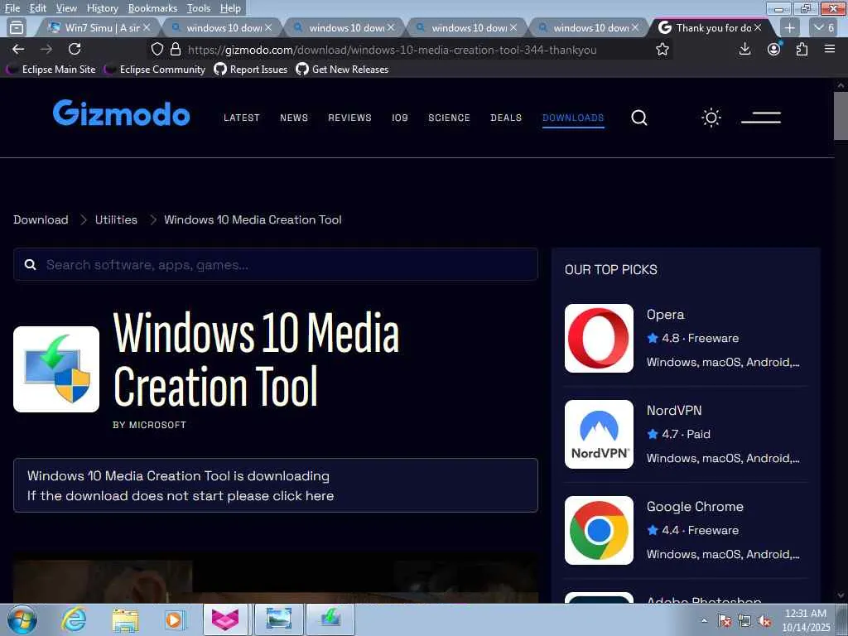The width and height of the screenshot is (848, 636).
Task: Open the History menu
Action: (102, 8)
